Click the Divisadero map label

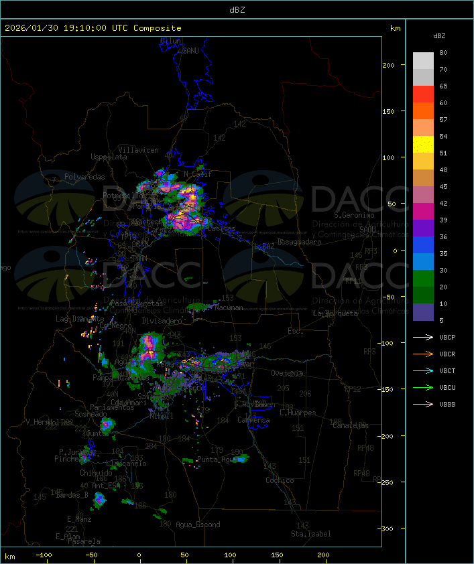162,321
